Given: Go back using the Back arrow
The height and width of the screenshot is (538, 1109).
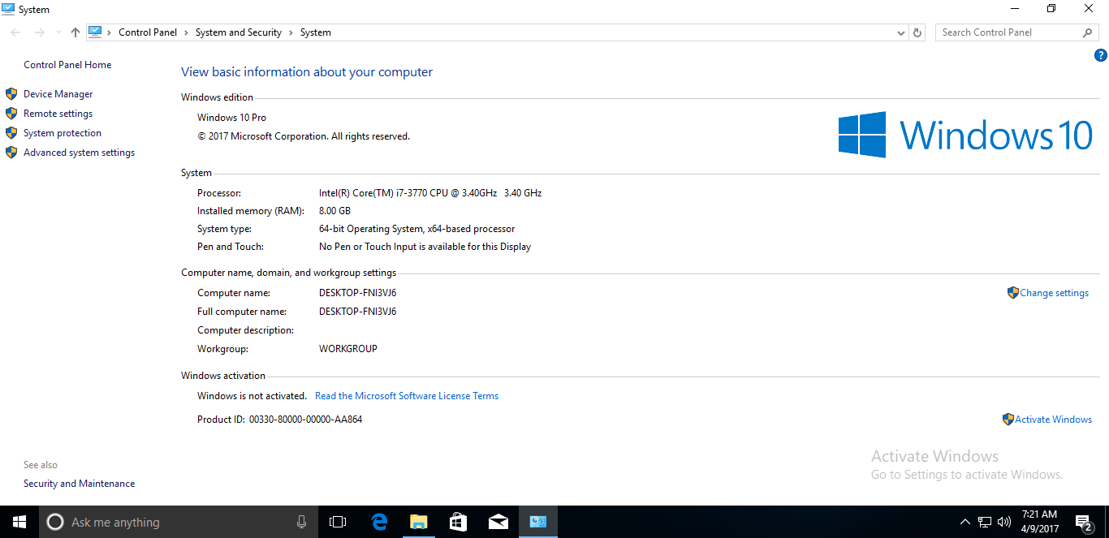Looking at the screenshot, I should (x=16, y=32).
